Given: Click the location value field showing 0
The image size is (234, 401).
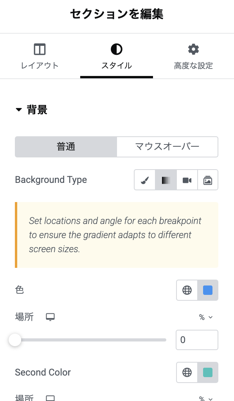Looking at the screenshot, I should coord(197,340).
